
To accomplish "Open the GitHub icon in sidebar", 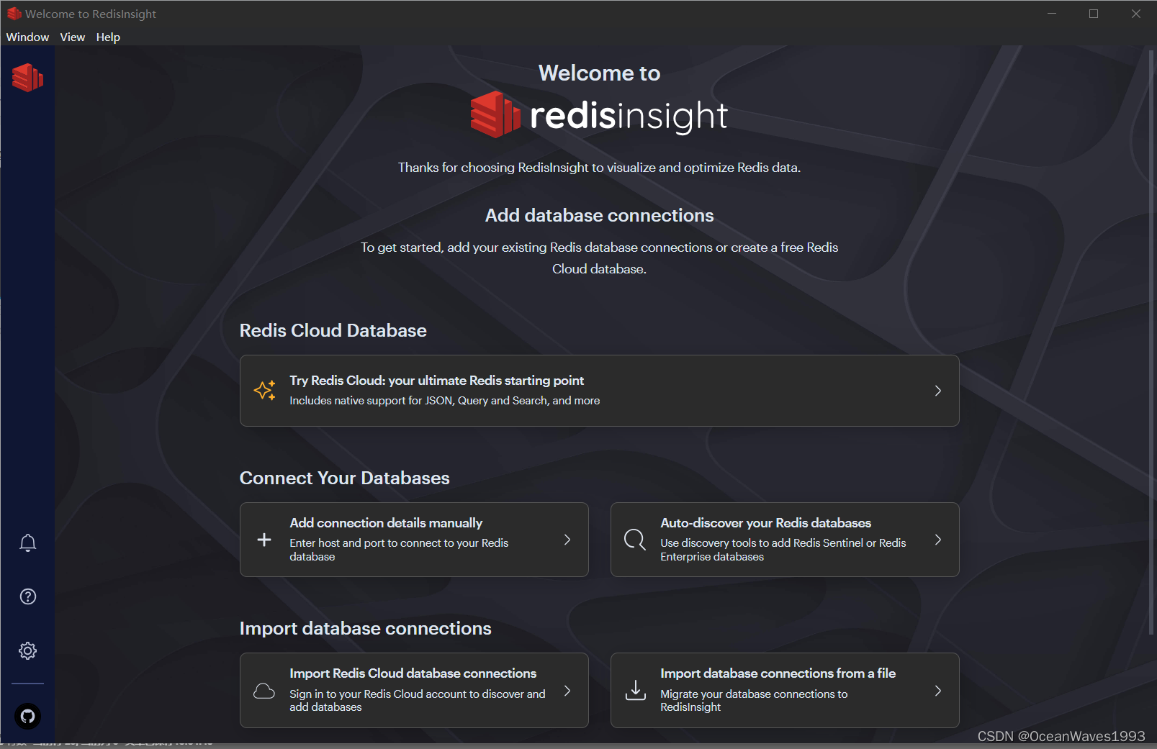I will coord(27,716).
